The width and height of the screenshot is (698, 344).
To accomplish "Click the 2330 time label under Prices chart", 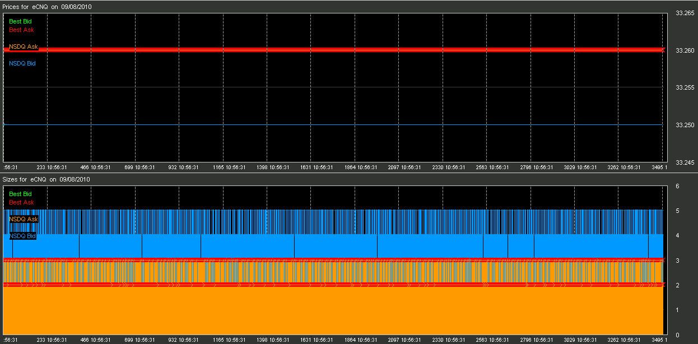I will 449,168.
